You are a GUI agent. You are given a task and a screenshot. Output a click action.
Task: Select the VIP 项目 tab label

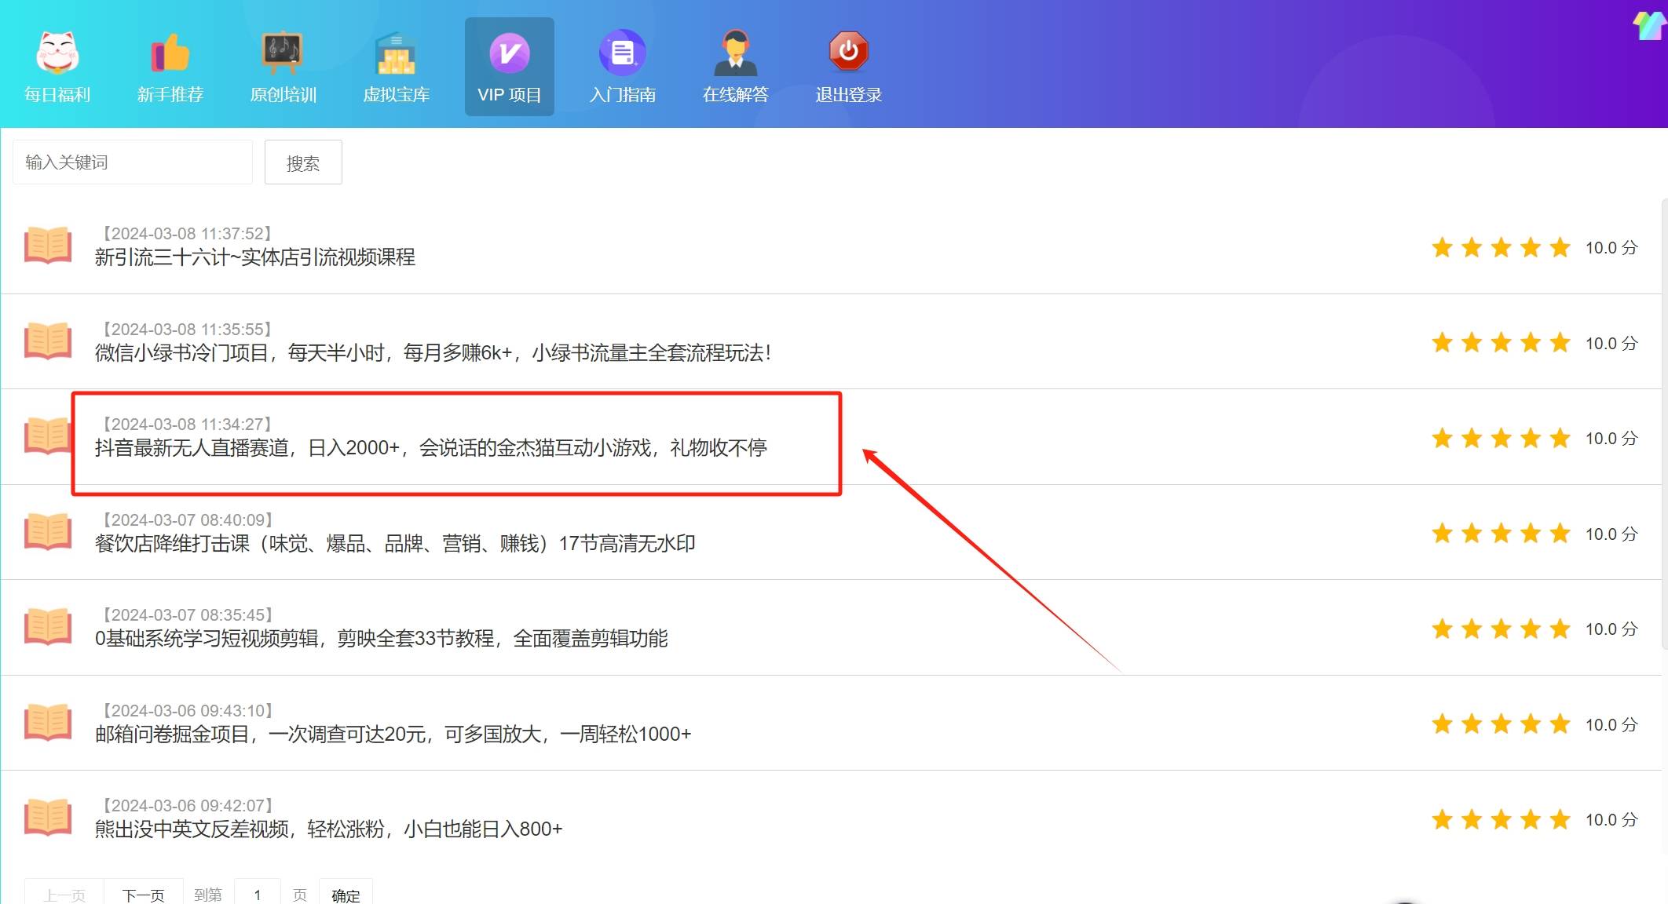[x=510, y=95]
